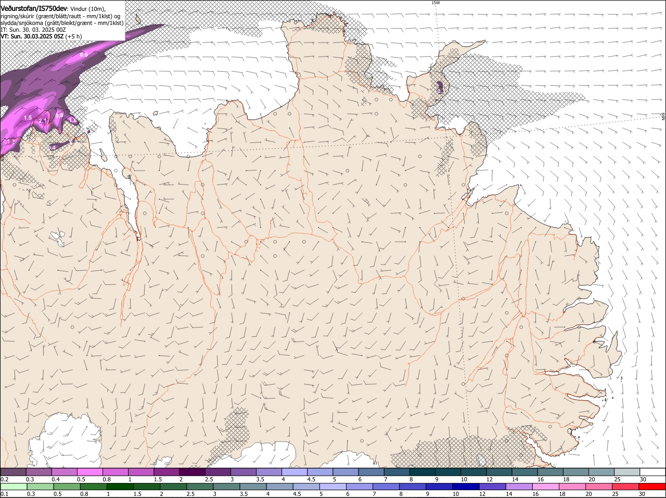Click the '0.1' label in bottom legend row

click(5, 494)
